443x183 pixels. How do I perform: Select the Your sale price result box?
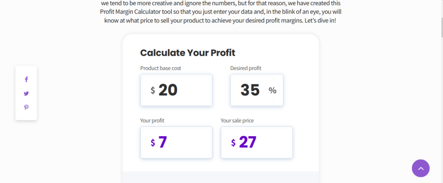pos(257,142)
